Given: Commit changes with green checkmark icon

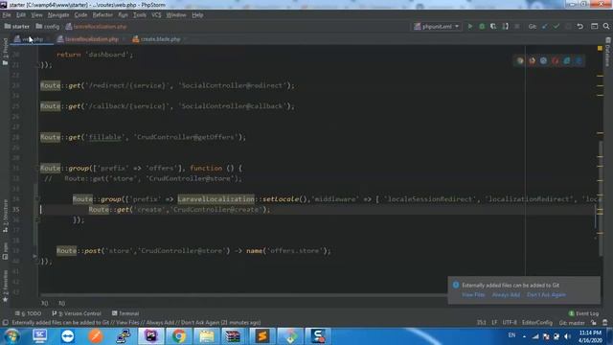Looking at the screenshot, I should pyautogui.click(x=556, y=26).
